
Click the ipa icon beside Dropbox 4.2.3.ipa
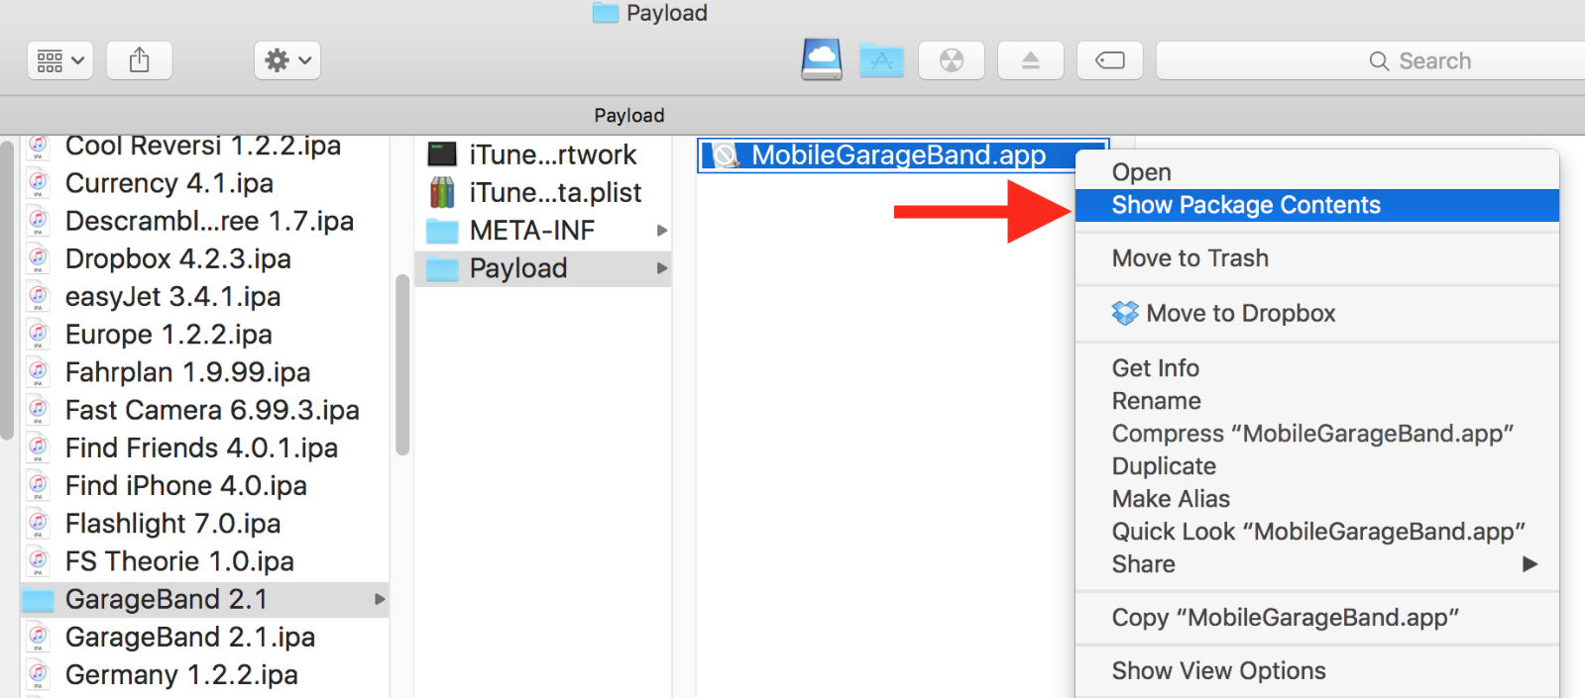39,258
